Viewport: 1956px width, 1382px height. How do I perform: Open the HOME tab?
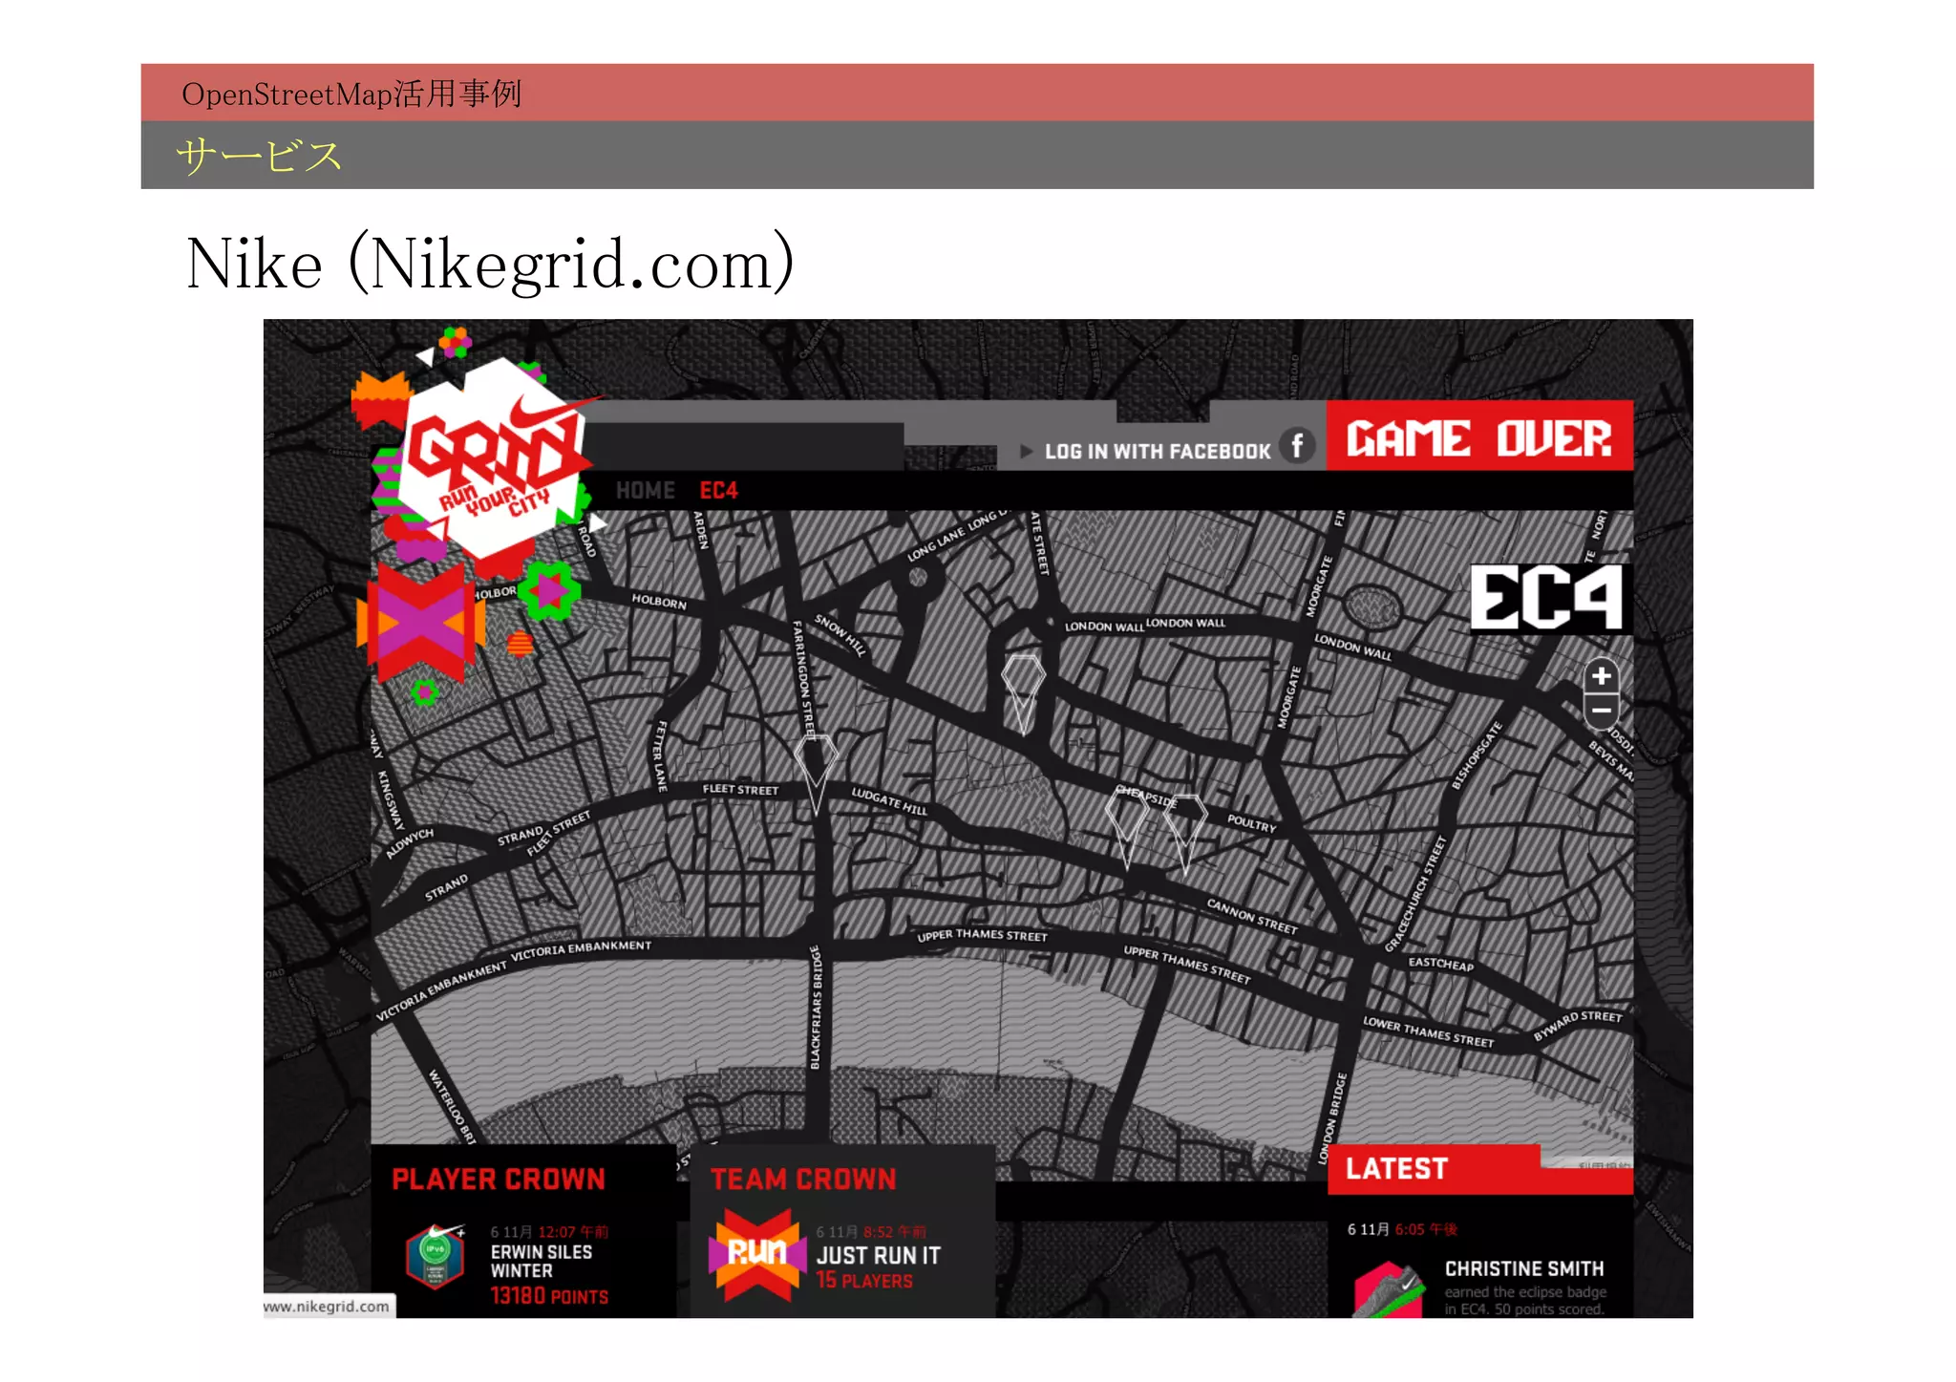[645, 491]
